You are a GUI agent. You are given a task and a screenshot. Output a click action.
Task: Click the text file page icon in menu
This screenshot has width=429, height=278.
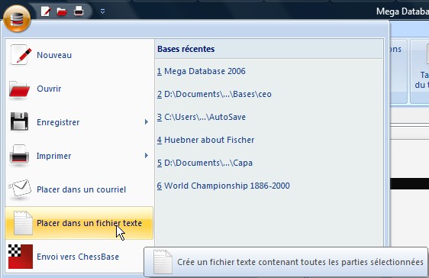tap(23, 223)
